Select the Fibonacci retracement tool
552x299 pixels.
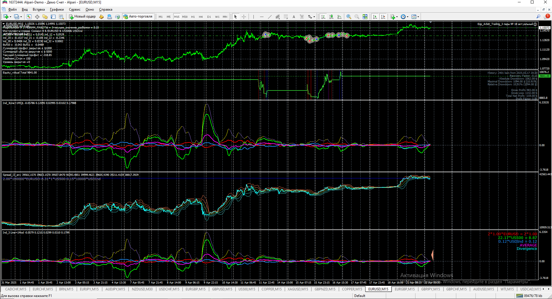(286, 17)
